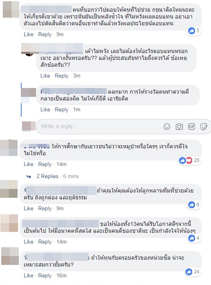Image resolution: width=211 pixels, height=285 pixels.
Task: Click thumbs-up reaction icon with count 5
Action: click(192, 31)
